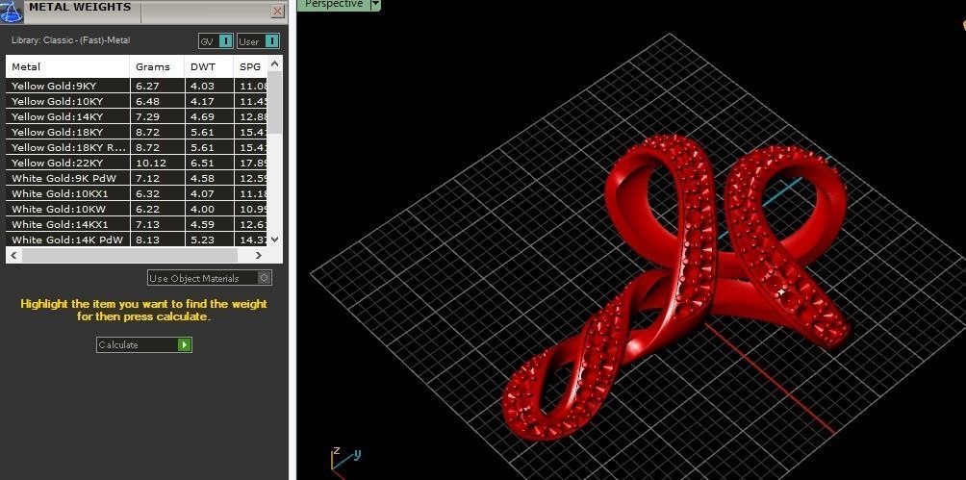This screenshot has width=966, height=480.
Task: Select the Perspective viewport tab
Action: coord(333,4)
